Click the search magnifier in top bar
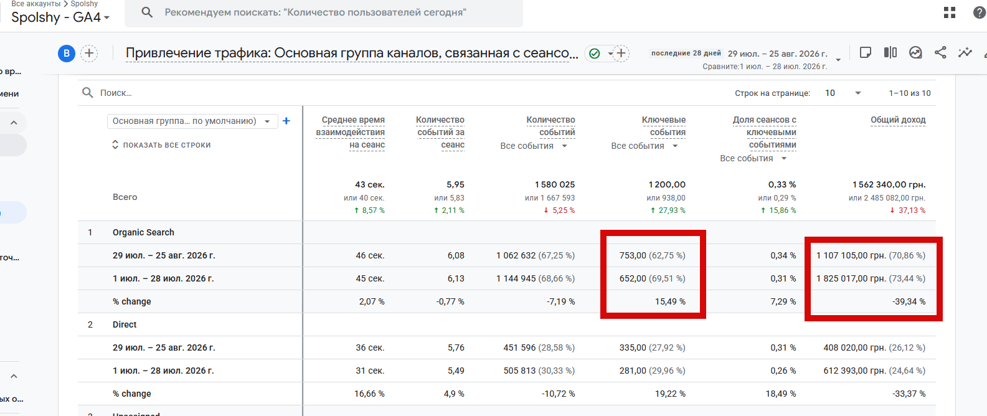Viewport: 987px width, 416px height. pos(147,12)
